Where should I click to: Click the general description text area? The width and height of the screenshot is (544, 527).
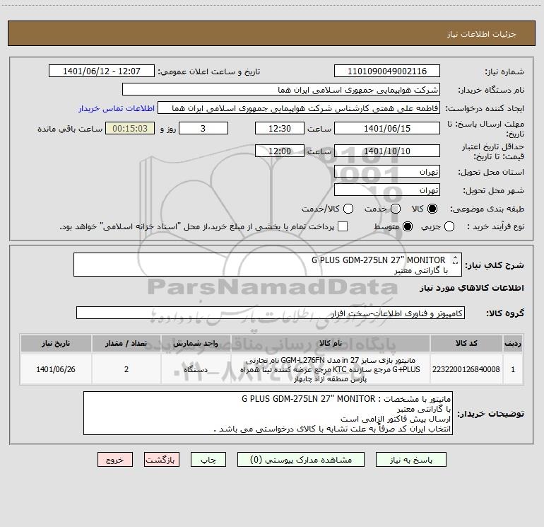tap(268, 265)
